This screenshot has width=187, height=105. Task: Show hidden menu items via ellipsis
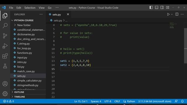57,8
